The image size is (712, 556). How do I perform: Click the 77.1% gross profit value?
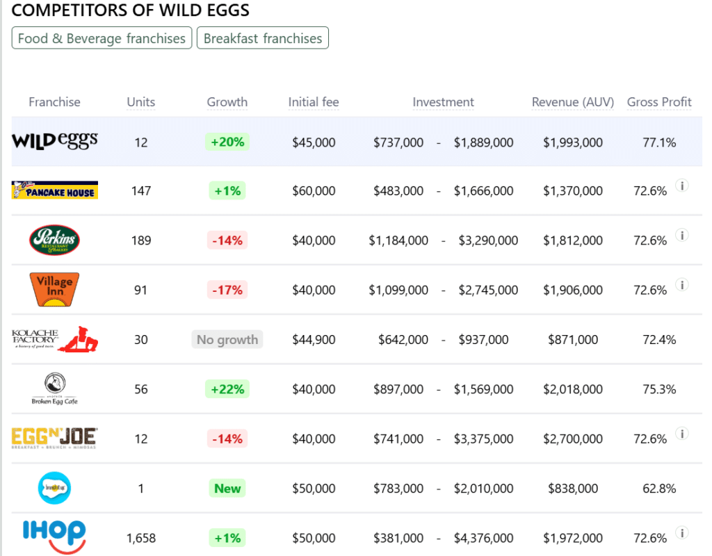[x=659, y=142]
